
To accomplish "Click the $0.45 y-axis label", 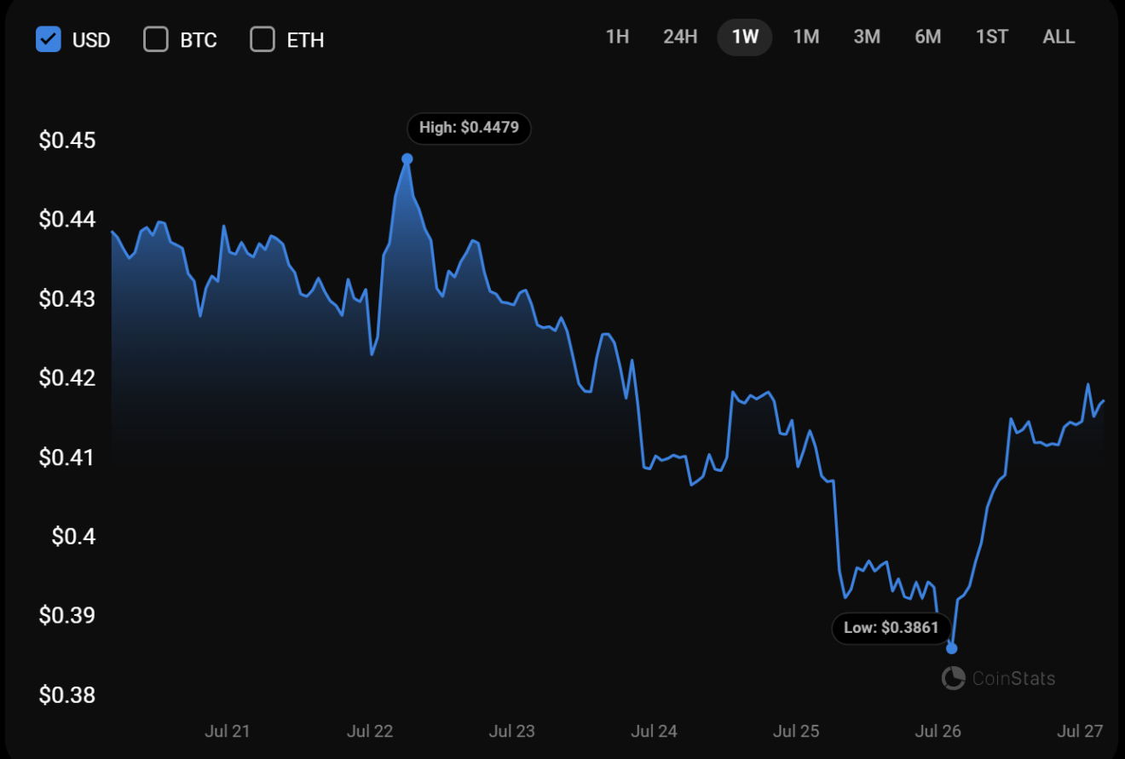I will pos(67,141).
